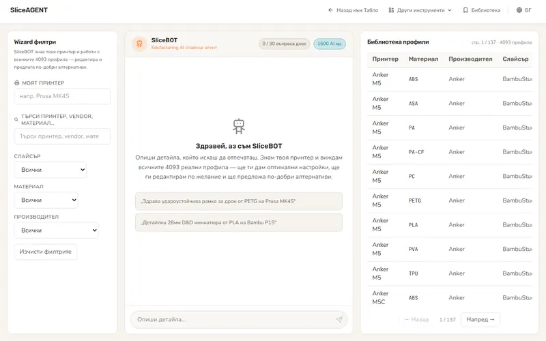Choose the PETG drone frame example prompt
This screenshot has height=341, width=546.
coord(239,201)
